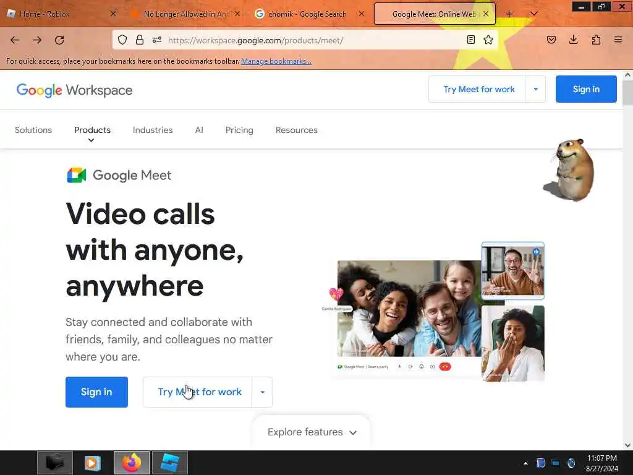Expand the Explore features section
Screen dimensions: 633x475
(312, 432)
